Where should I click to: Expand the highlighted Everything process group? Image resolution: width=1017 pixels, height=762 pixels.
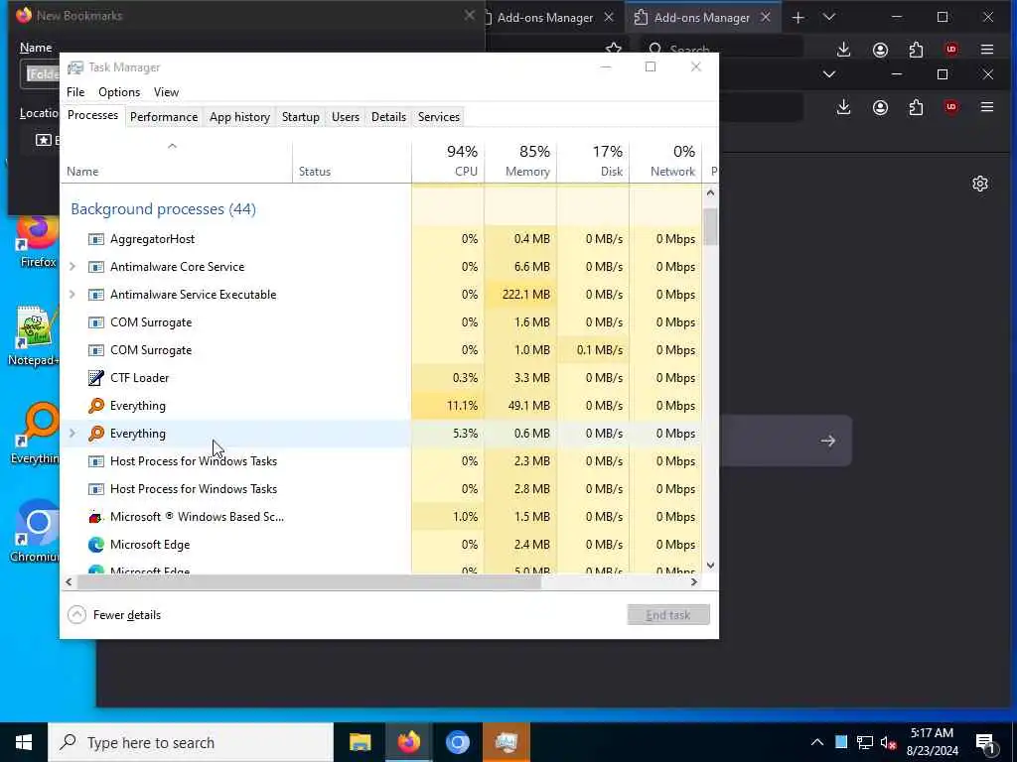pos(73,434)
